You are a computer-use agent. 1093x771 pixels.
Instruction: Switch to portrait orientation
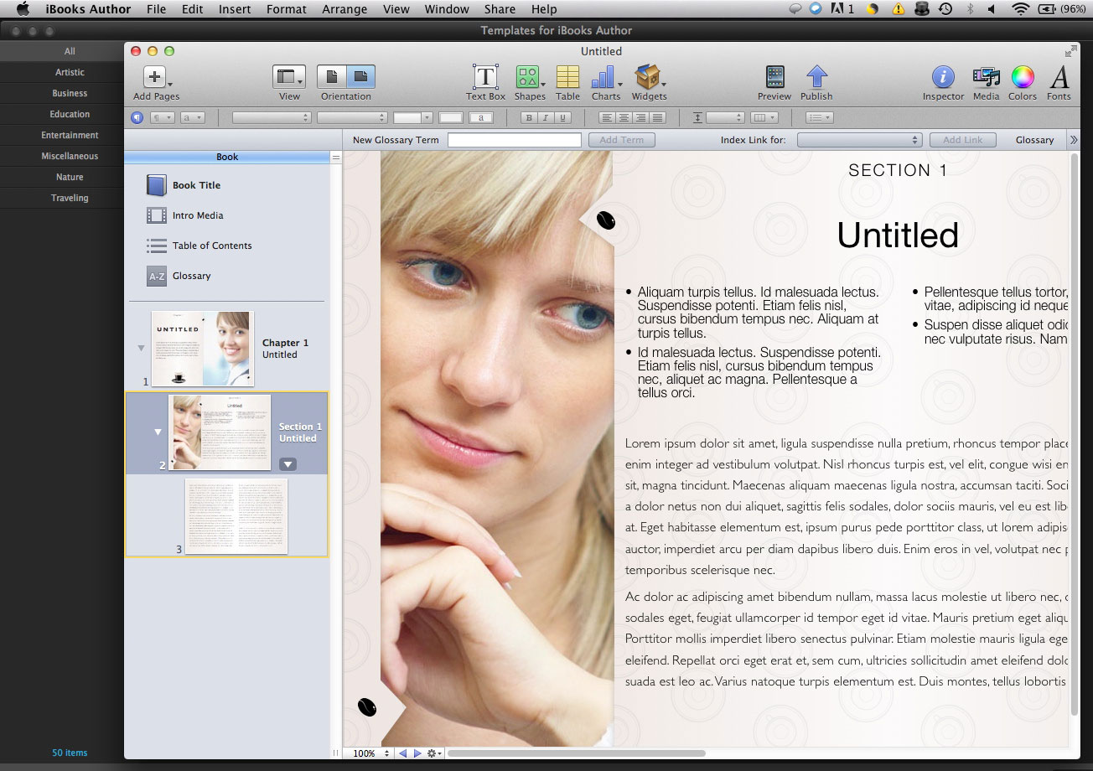[331, 77]
